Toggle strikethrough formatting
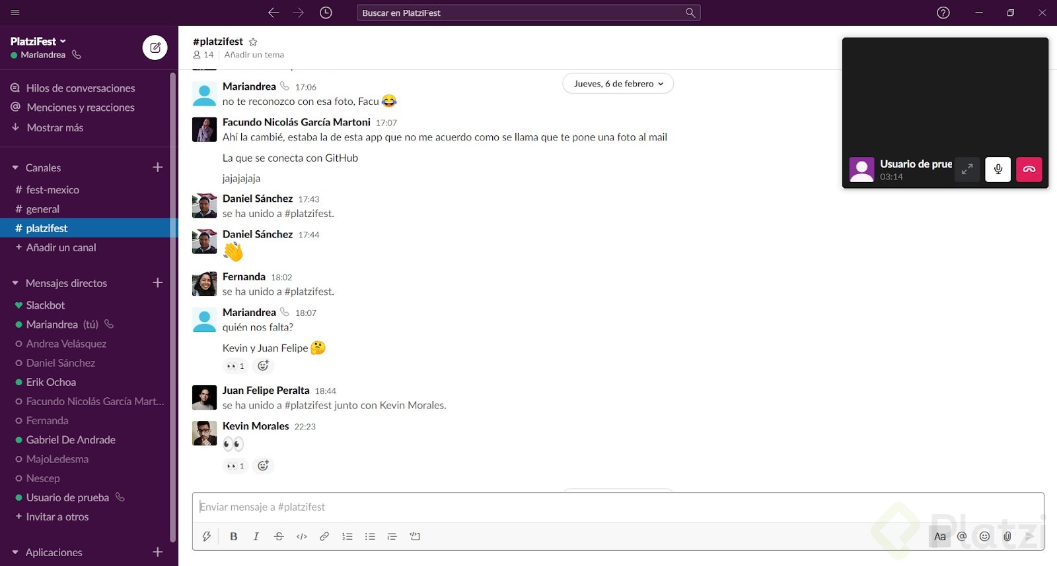The image size is (1057, 566). click(279, 536)
